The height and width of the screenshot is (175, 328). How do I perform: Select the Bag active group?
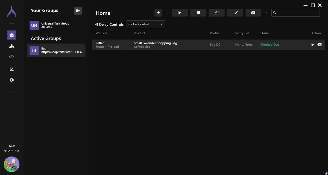pyautogui.click(x=56, y=50)
